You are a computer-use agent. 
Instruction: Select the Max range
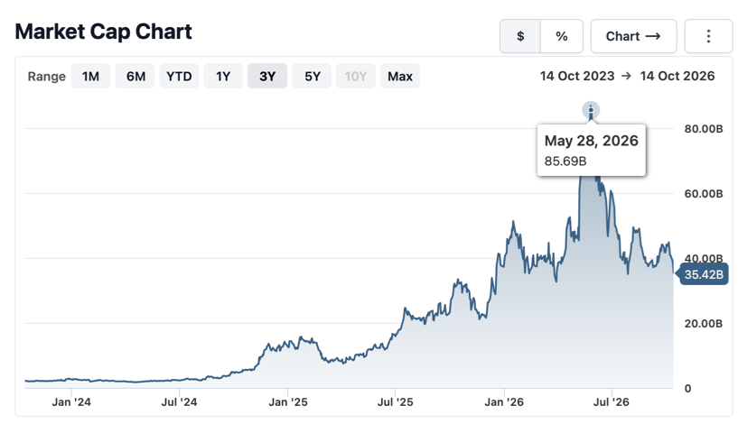(400, 76)
